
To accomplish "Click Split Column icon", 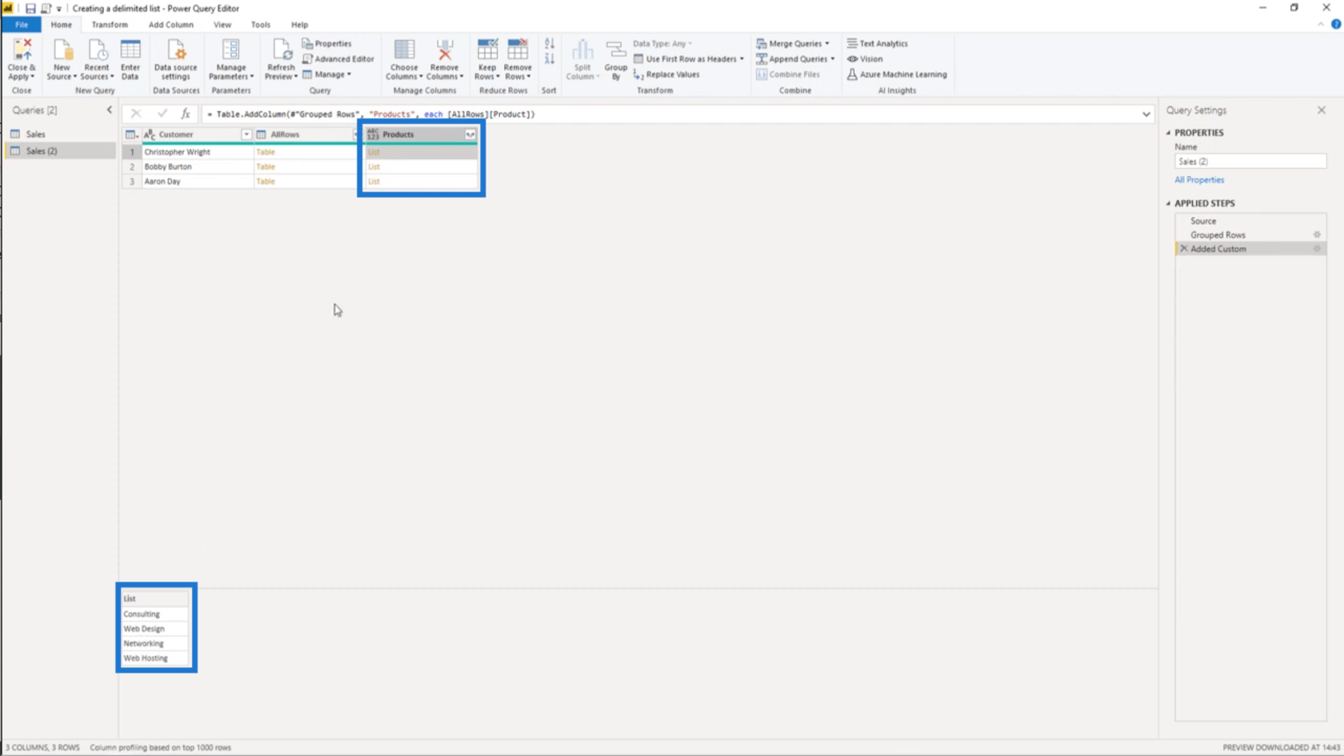I will click(582, 50).
